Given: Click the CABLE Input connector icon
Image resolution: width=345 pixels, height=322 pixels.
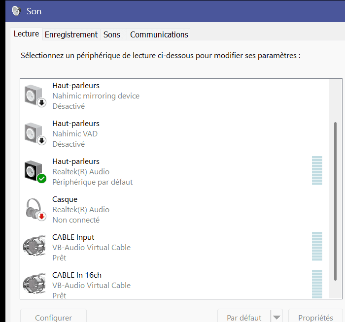Looking at the screenshot, I should [x=34, y=245].
